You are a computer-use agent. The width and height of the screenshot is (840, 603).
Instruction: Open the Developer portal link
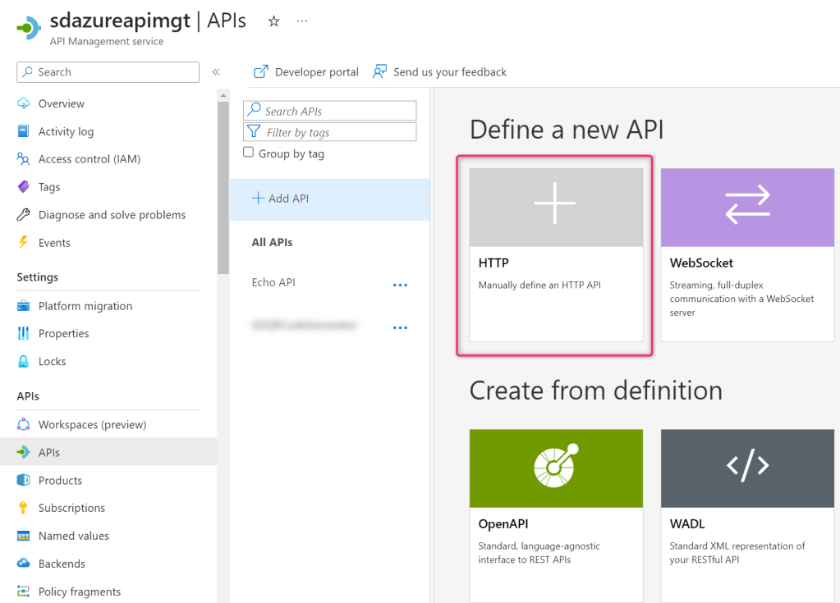306,72
